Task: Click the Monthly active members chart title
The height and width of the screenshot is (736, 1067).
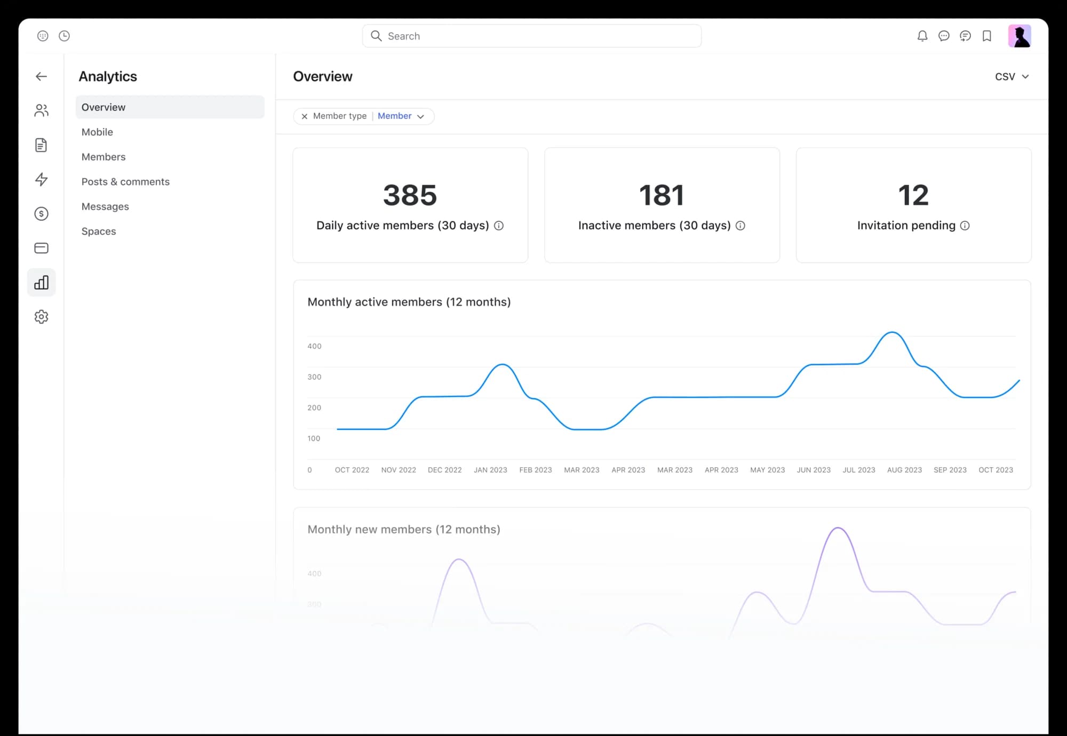Action: (409, 302)
